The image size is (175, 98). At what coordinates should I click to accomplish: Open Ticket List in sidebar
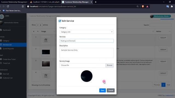(6, 63)
